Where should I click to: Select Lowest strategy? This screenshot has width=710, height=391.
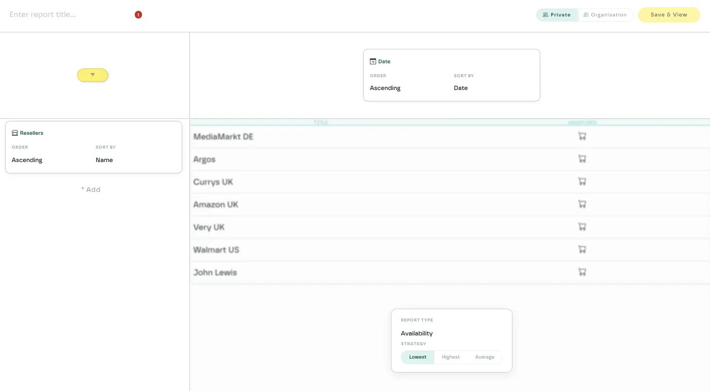[x=418, y=357]
